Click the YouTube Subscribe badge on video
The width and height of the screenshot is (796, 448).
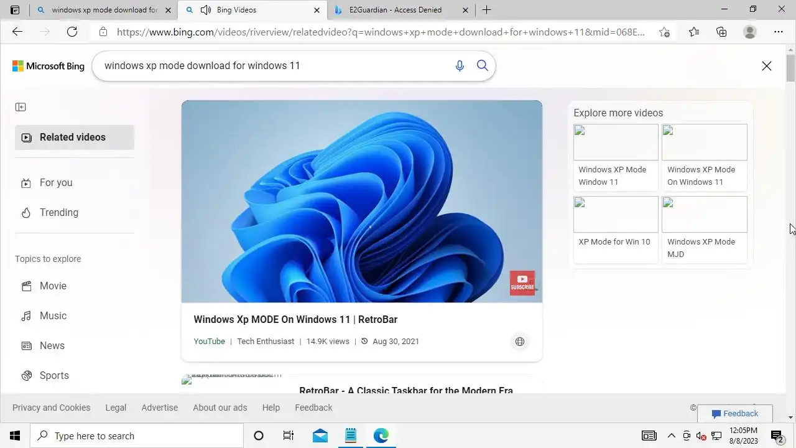(522, 282)
